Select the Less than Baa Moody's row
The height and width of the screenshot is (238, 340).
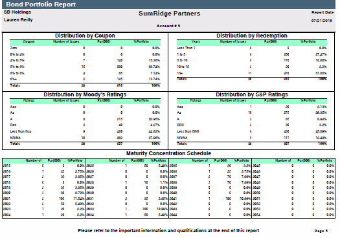85,131
